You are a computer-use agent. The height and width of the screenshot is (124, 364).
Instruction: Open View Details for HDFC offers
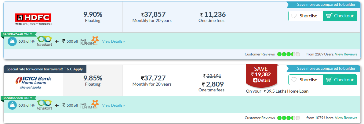114,41
